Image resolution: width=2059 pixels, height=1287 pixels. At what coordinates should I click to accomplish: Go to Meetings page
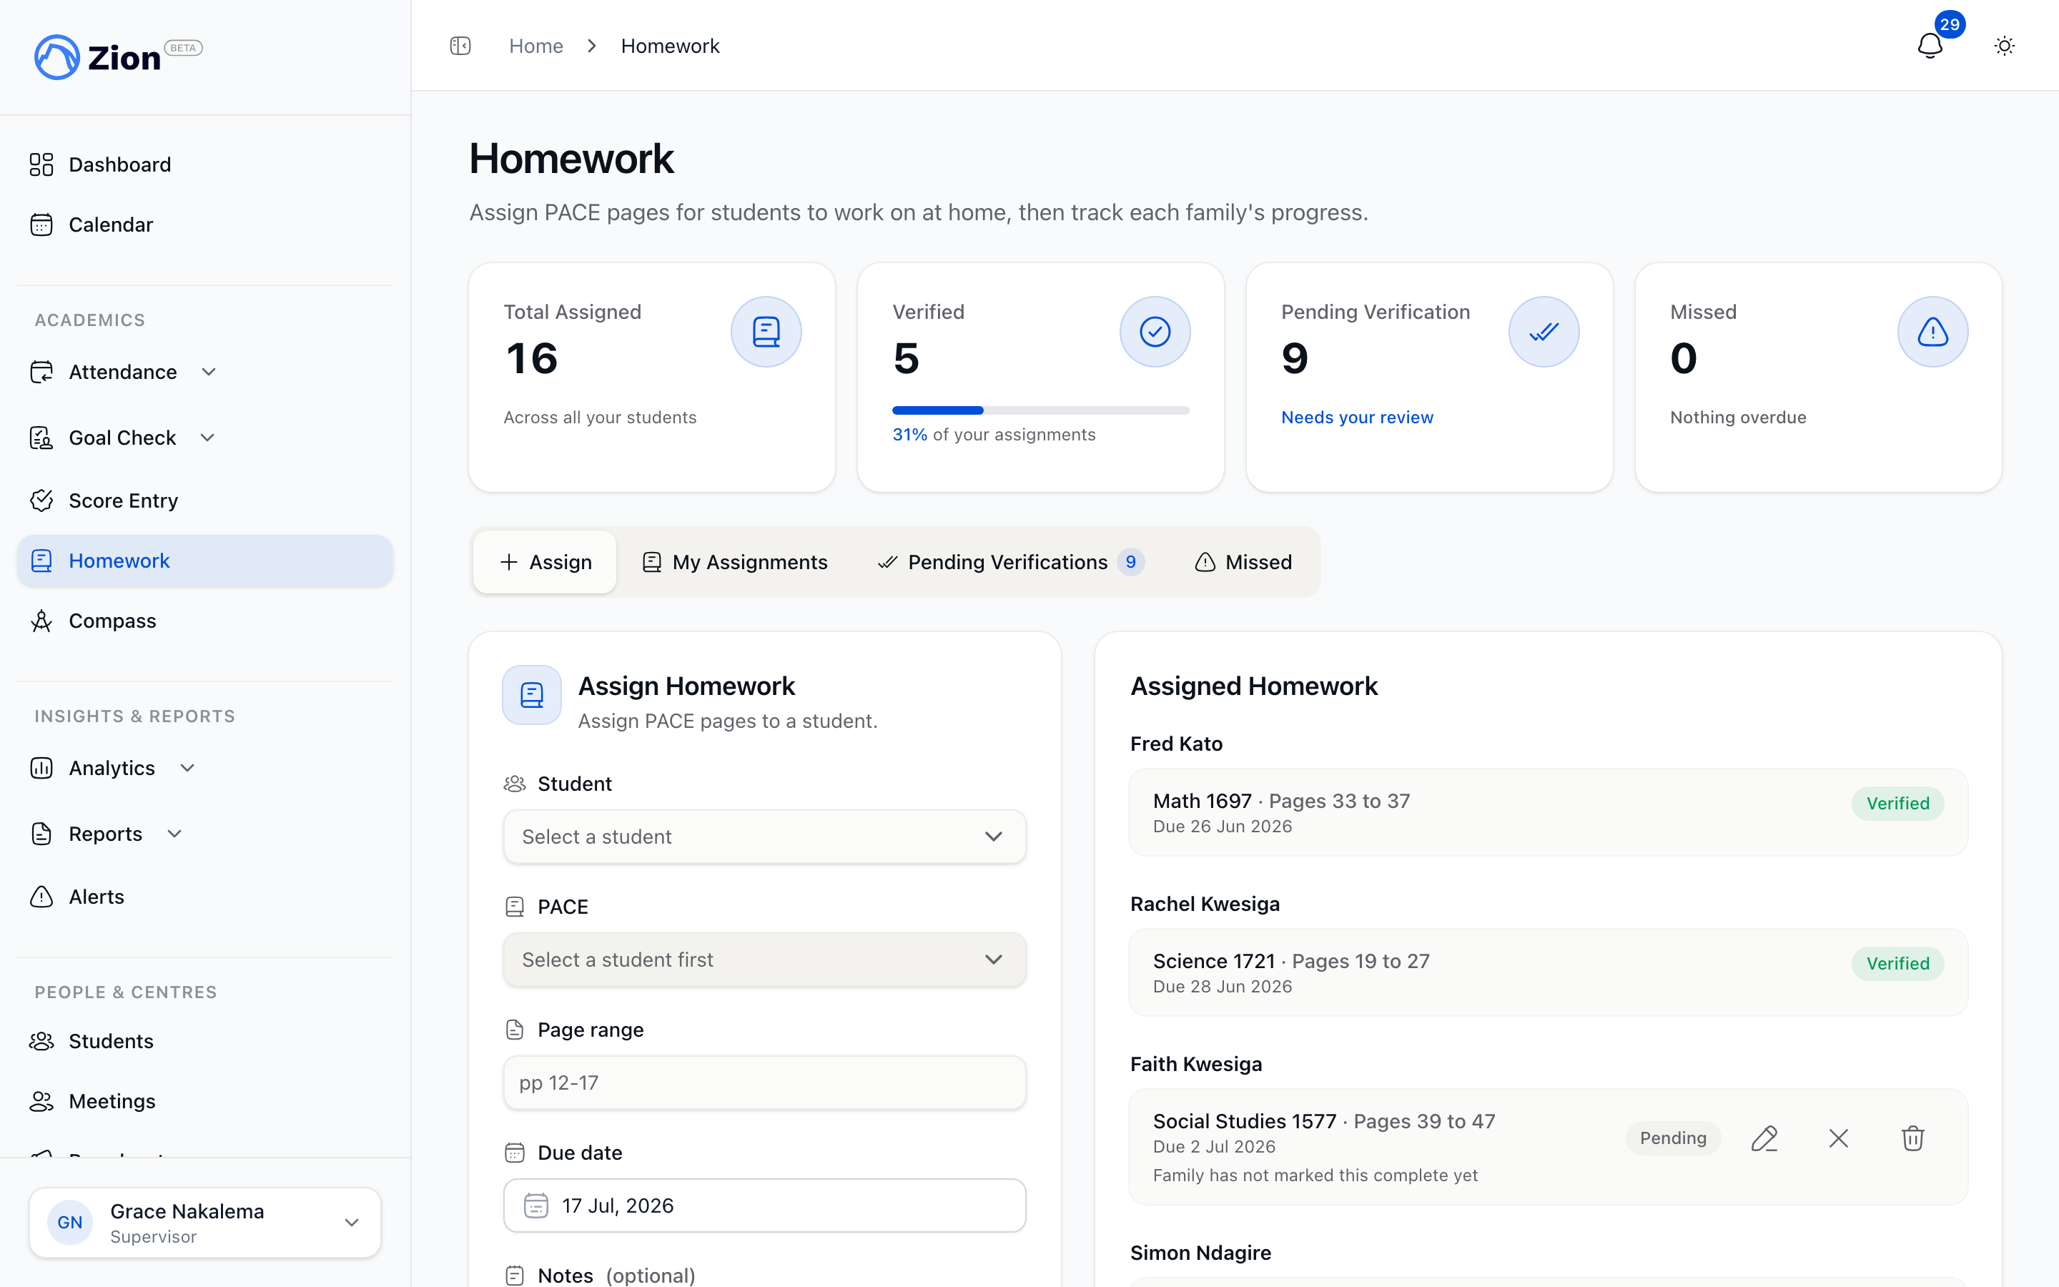point(205,1100)
